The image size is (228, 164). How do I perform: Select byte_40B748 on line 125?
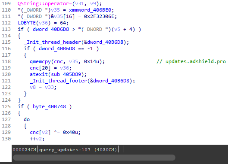(49, 106)
